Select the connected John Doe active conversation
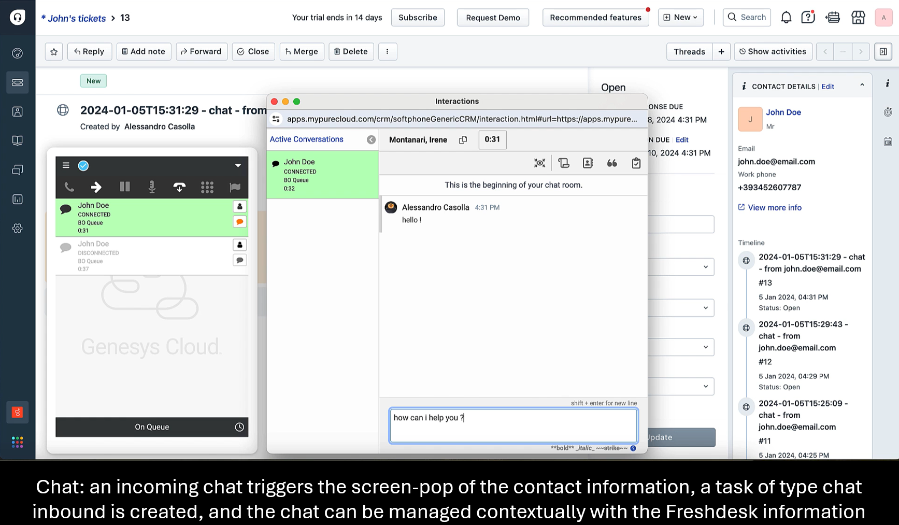Viewport: 899px width, 525px height. coord(322,175)
